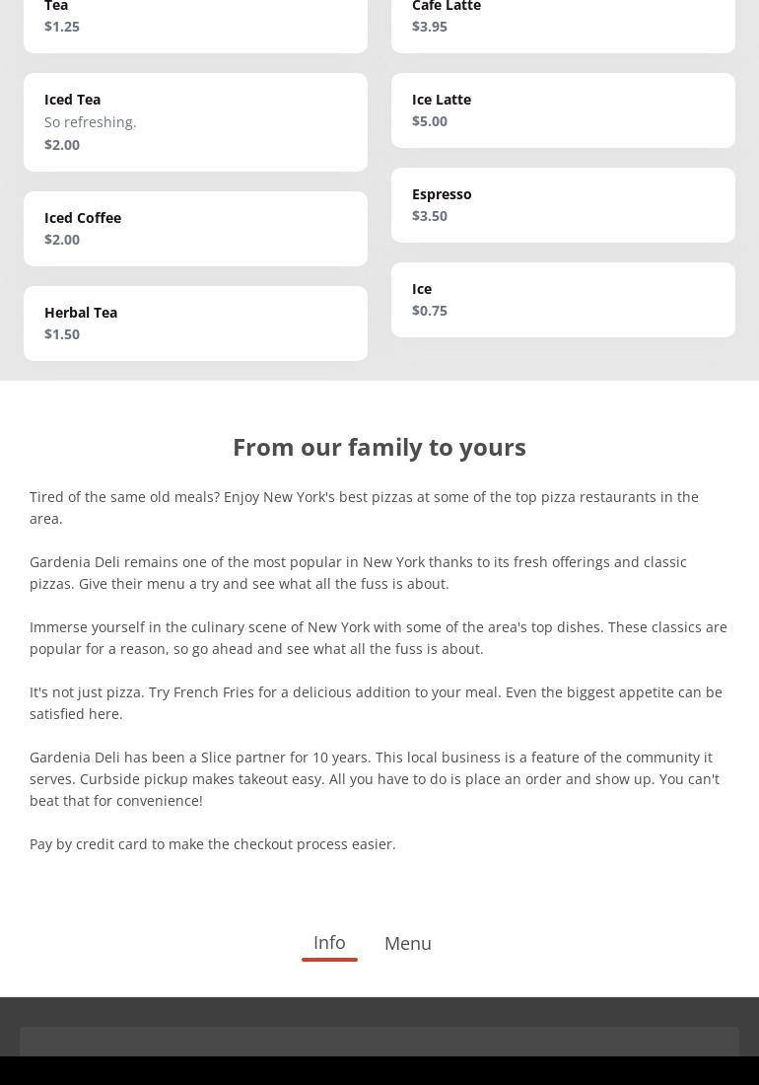This screenshot has height=1085, width=759.
Task: Choose the Tea item priced $1.25
Action: pyautogui.click(x=195, y=22)
